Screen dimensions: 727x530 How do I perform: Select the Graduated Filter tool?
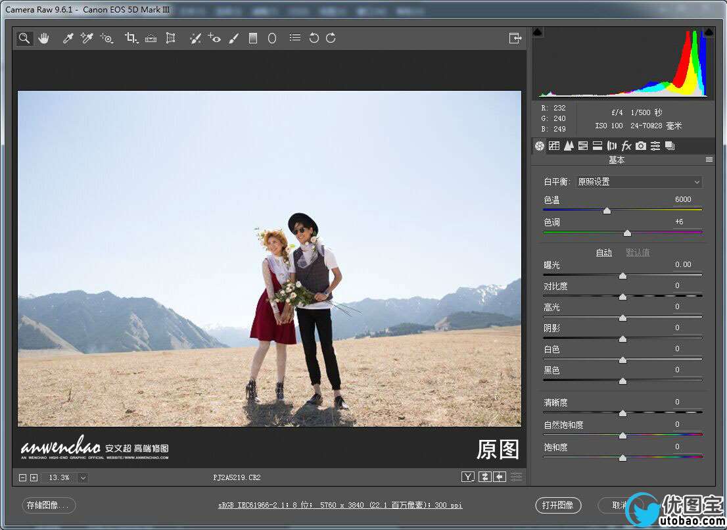[x=252, y=38]
